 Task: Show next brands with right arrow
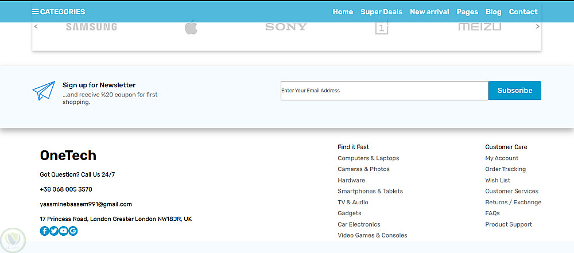point(537,26)
